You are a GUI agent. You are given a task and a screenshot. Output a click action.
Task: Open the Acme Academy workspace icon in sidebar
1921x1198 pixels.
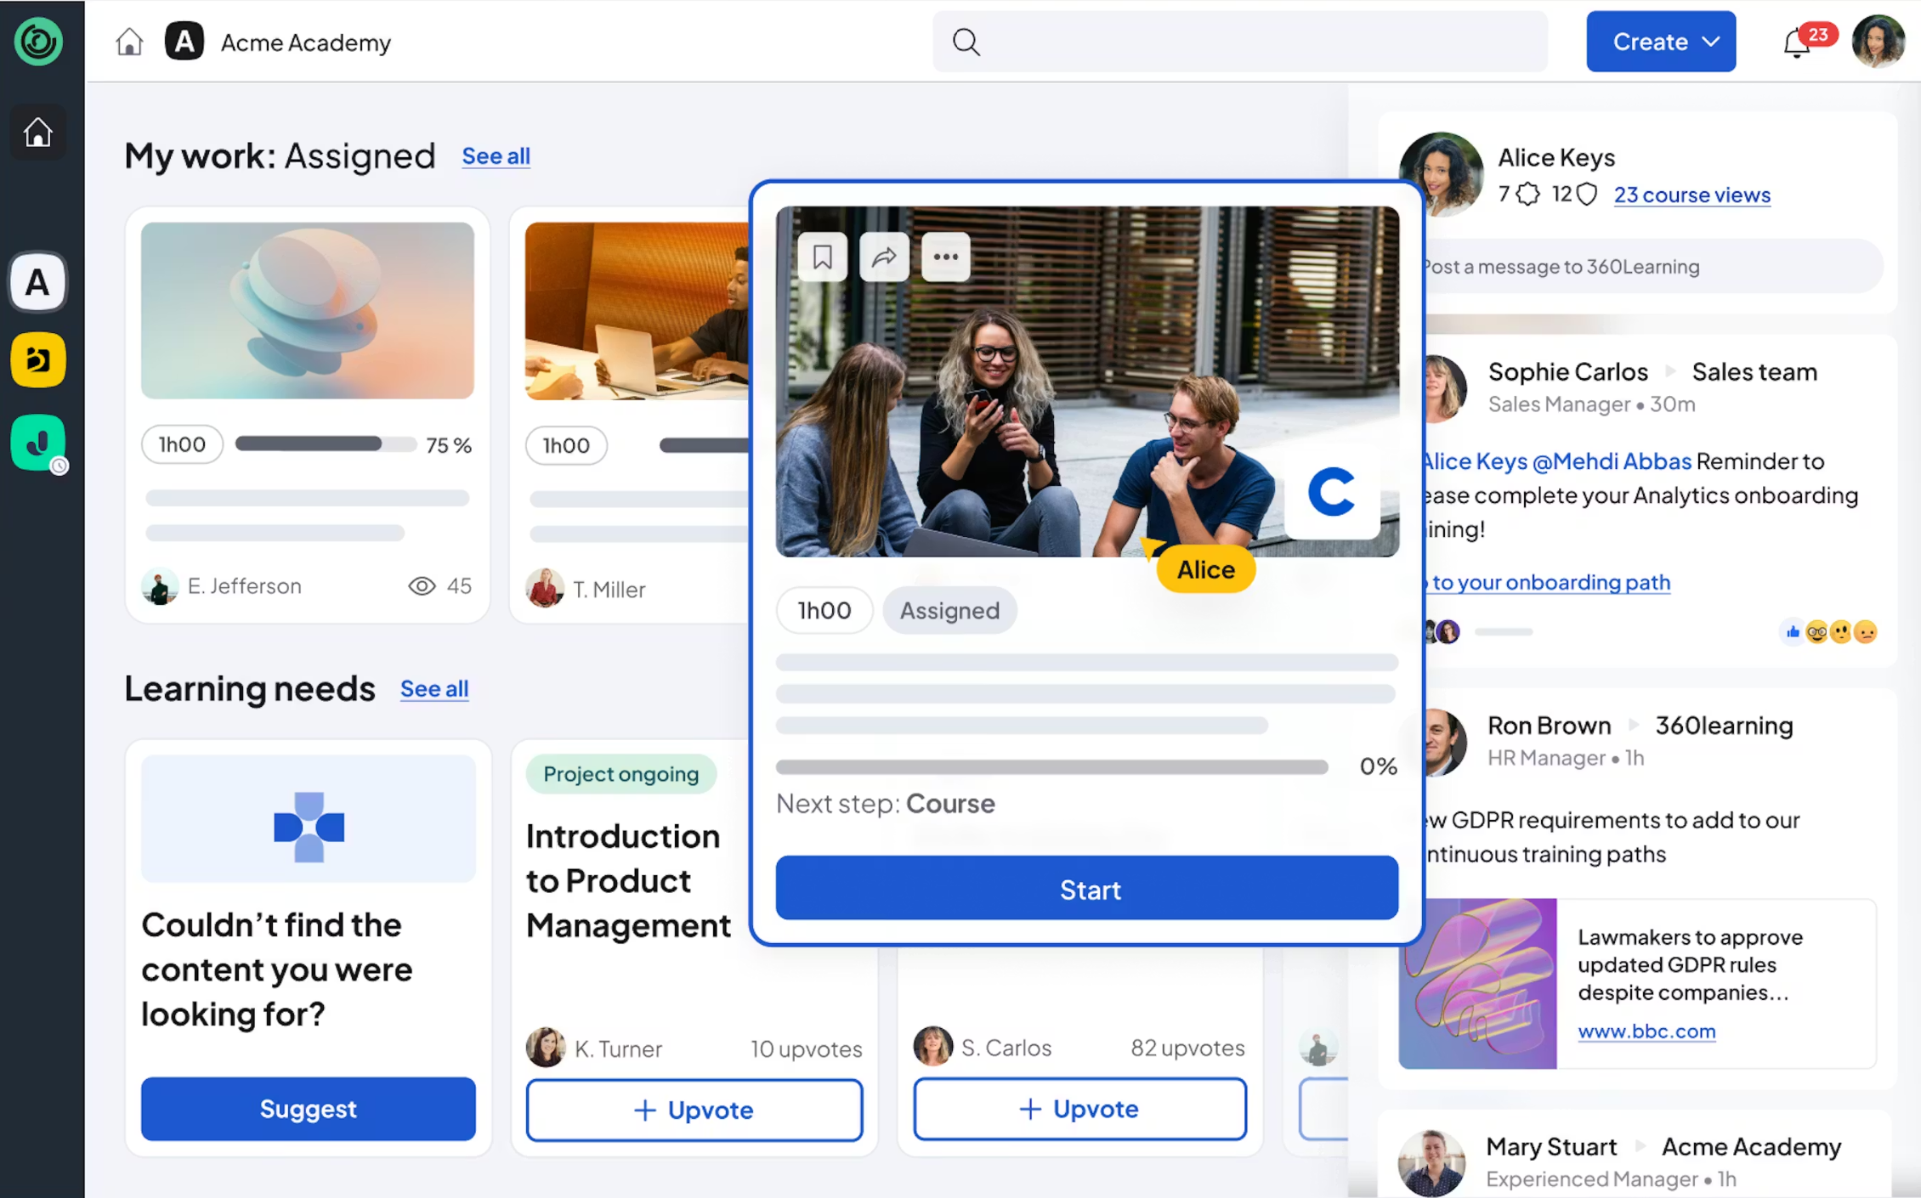pyautogui.click(x=38, y=282)
